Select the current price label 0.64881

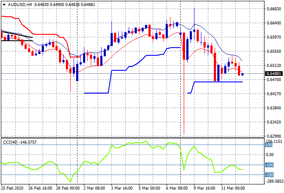274,74
